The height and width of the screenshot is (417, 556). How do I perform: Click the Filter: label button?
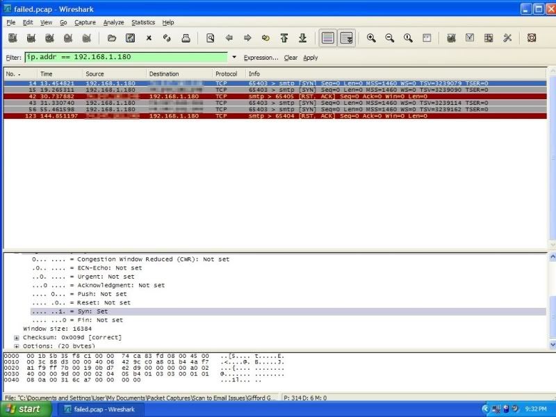coord(13,58)
